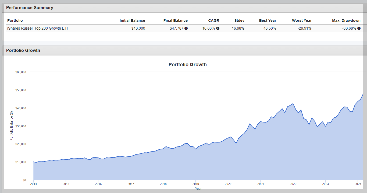Click the 16.63% CAGR value

coord(209,28)
